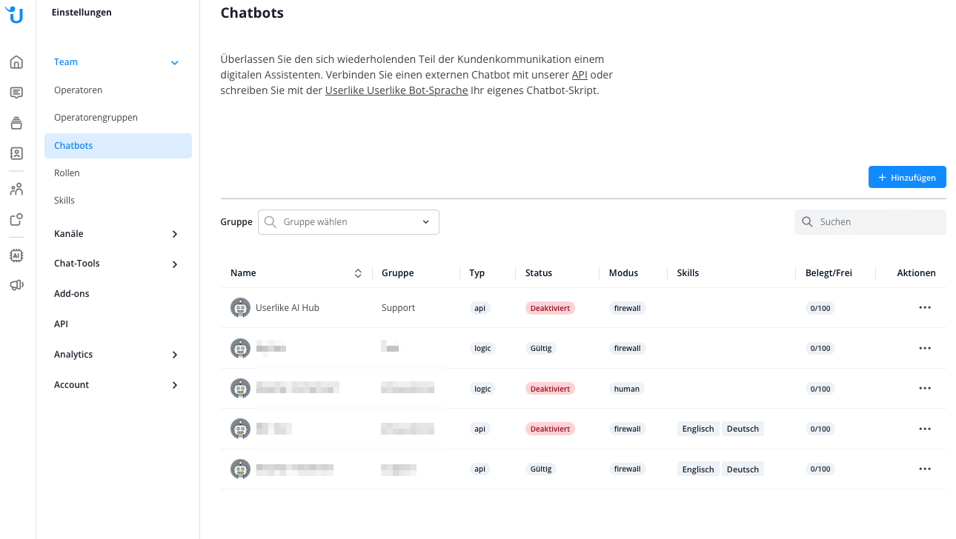The image size is (956, 539).
Task: Collapse the Team settings section
Action: (175, 63)
